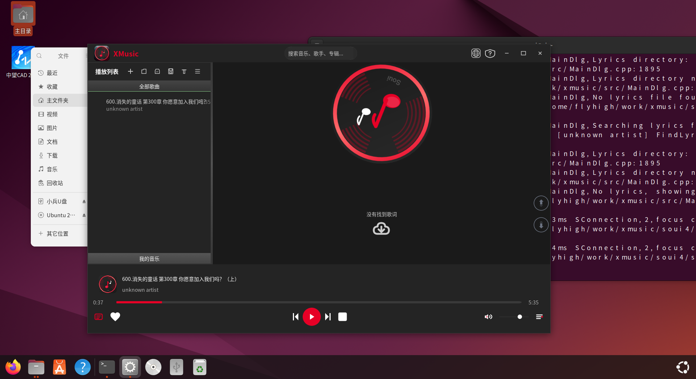The height and width of the screenshot is (379, 696).
Task: Expand the 我的音乐 section
Action: click(x=149, y=258)
